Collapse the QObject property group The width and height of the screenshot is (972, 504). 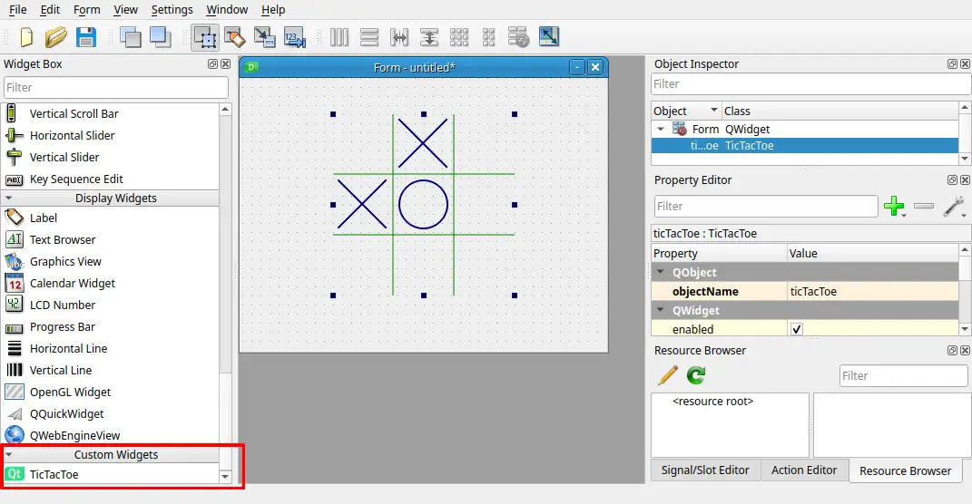point(660,272)
